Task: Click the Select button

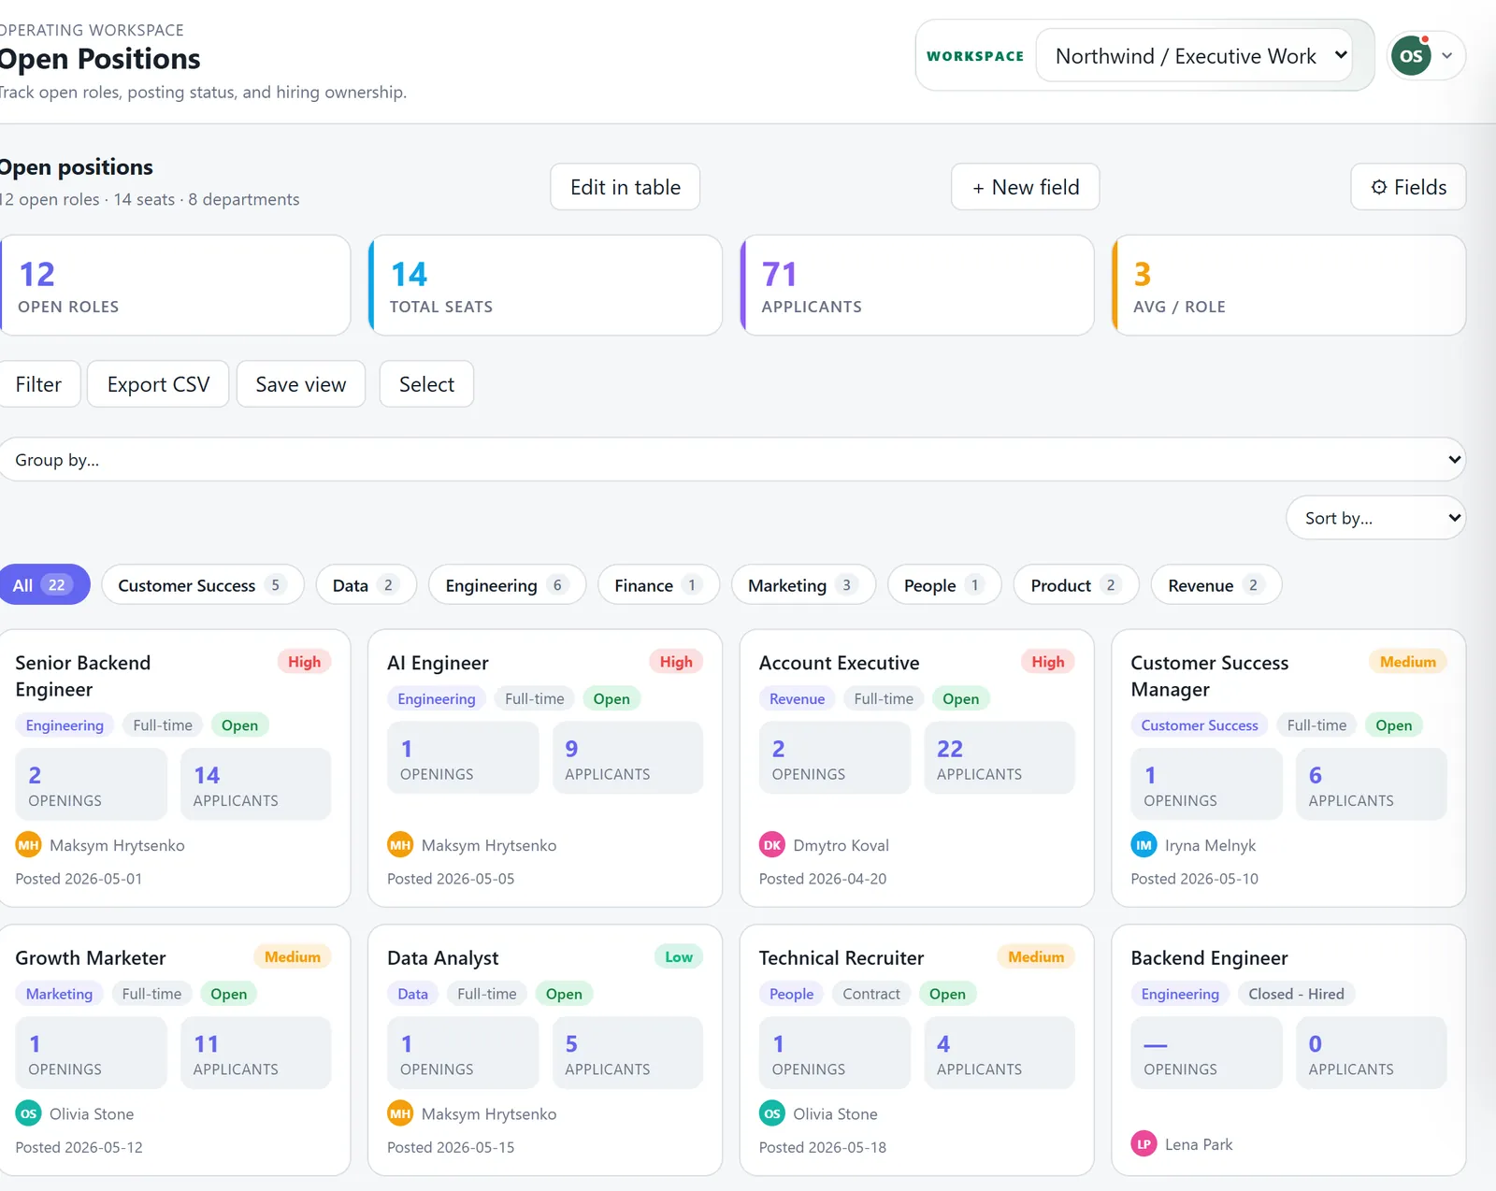Action: (x=426, y=384)
